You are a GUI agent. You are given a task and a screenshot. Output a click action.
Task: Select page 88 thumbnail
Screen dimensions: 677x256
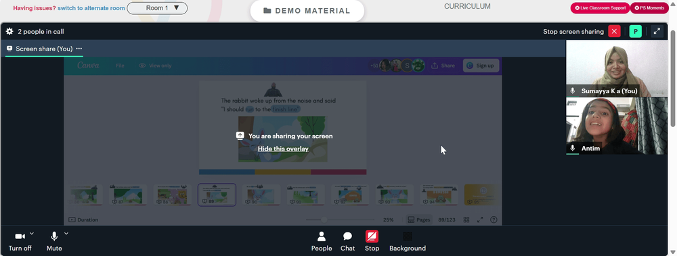point(172,195)
